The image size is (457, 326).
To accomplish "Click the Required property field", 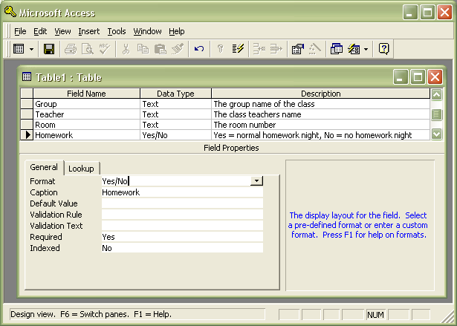I will [x=182, y=237].
